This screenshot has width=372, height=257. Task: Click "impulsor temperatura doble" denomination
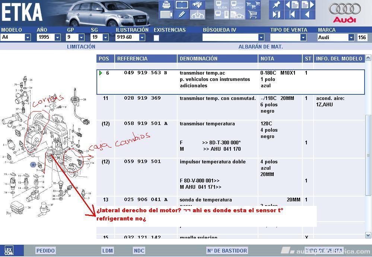(x=213, y=162)
